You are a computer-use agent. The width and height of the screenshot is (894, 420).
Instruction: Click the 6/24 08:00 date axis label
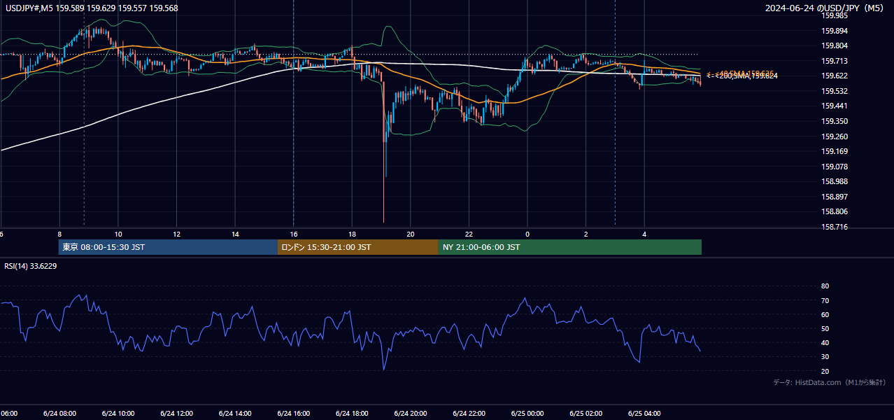coord(59,413)
